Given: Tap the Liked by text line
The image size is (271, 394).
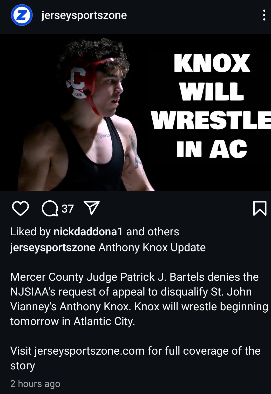Looking at the screenshot, I should [x=95, y=232].
